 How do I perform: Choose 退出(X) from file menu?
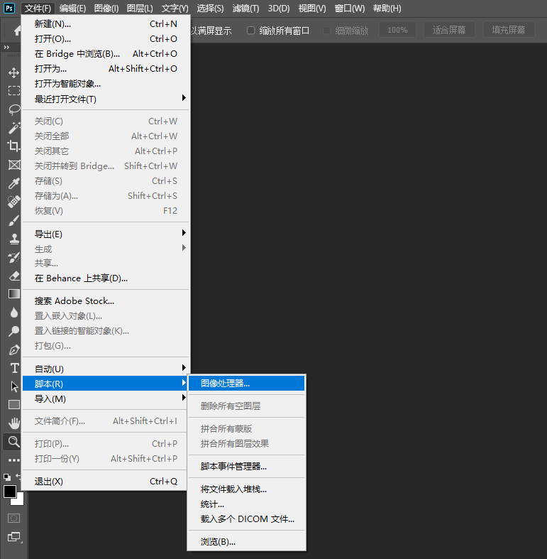(106, 482)
